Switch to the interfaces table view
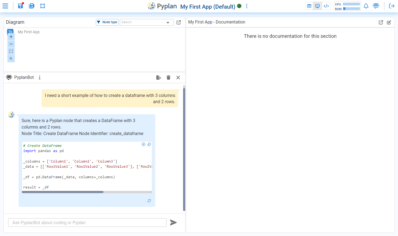Screen dimensions: 398x236 (309, 6)
